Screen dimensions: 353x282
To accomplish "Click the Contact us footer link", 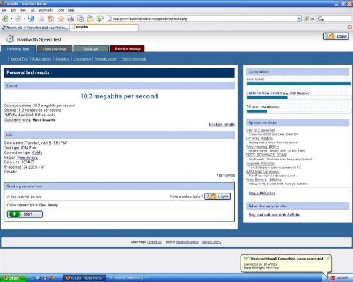I will click(154, 242).
